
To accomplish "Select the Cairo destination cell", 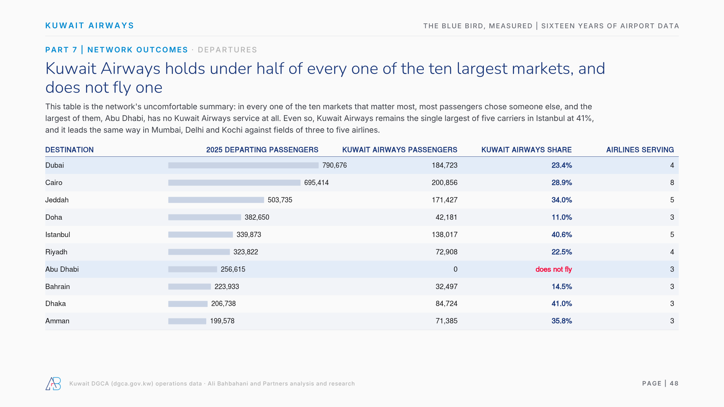I will 54,183.
